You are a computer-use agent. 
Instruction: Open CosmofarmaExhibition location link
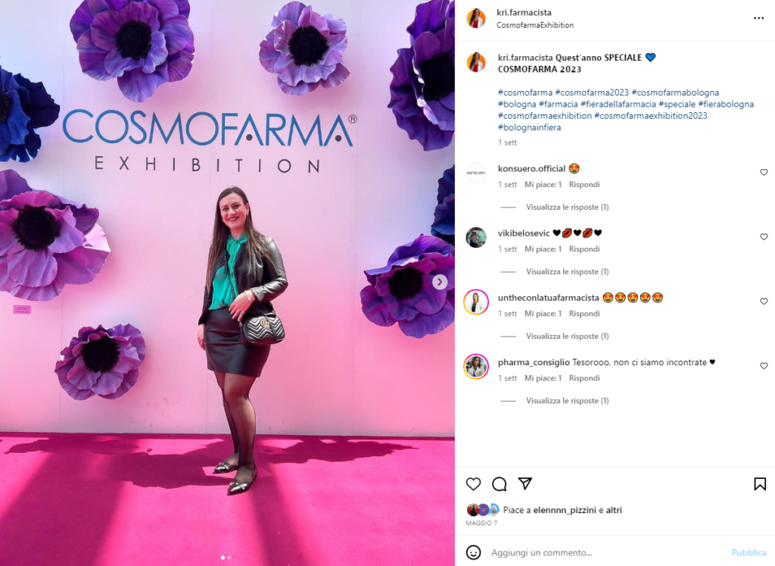(535, 25)
